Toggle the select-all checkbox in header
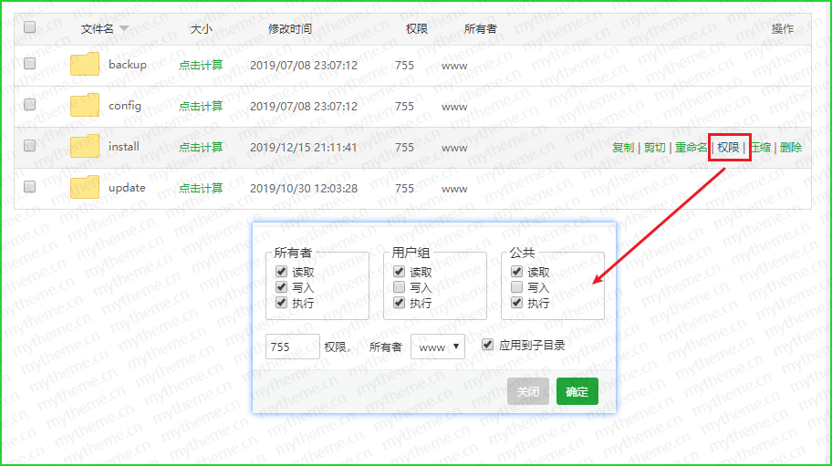This screenshot has width=832, height=466. click(30, 28)
